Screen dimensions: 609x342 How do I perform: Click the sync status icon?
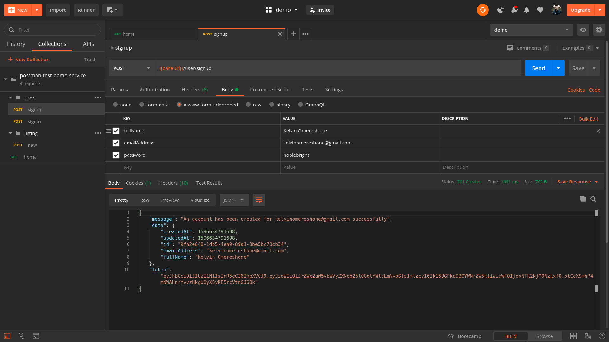(x=482, y=10)
